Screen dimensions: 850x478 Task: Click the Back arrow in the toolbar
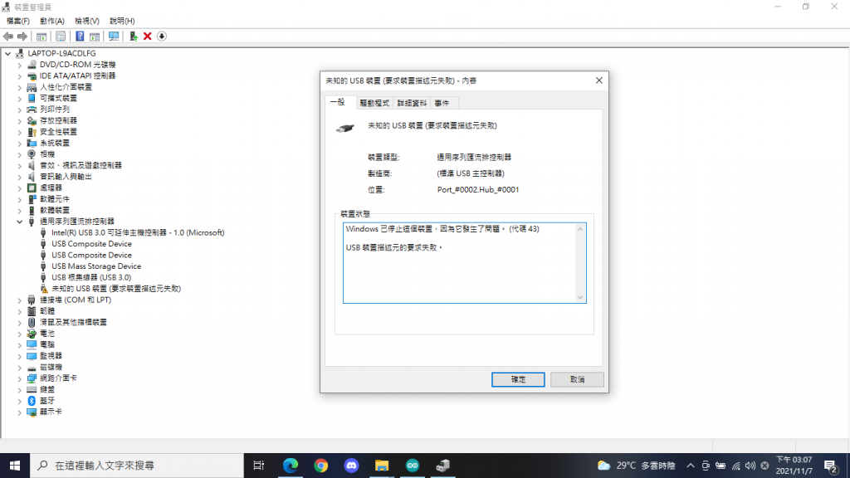(x=8, y=37)
